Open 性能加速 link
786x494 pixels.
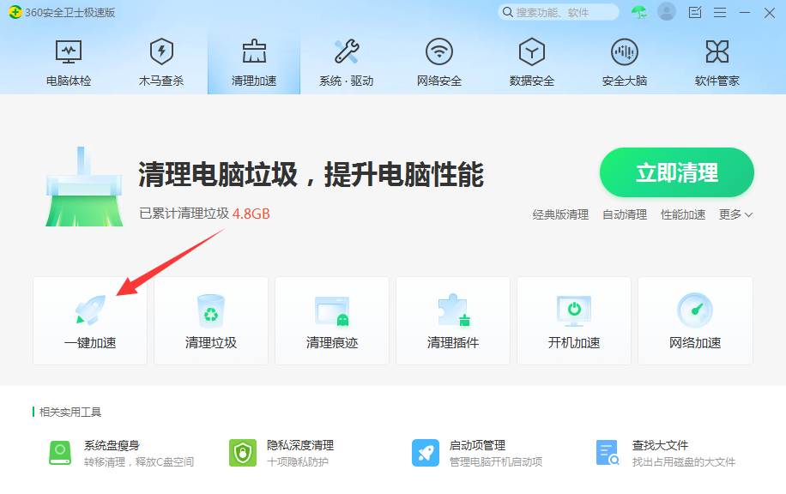683,214
